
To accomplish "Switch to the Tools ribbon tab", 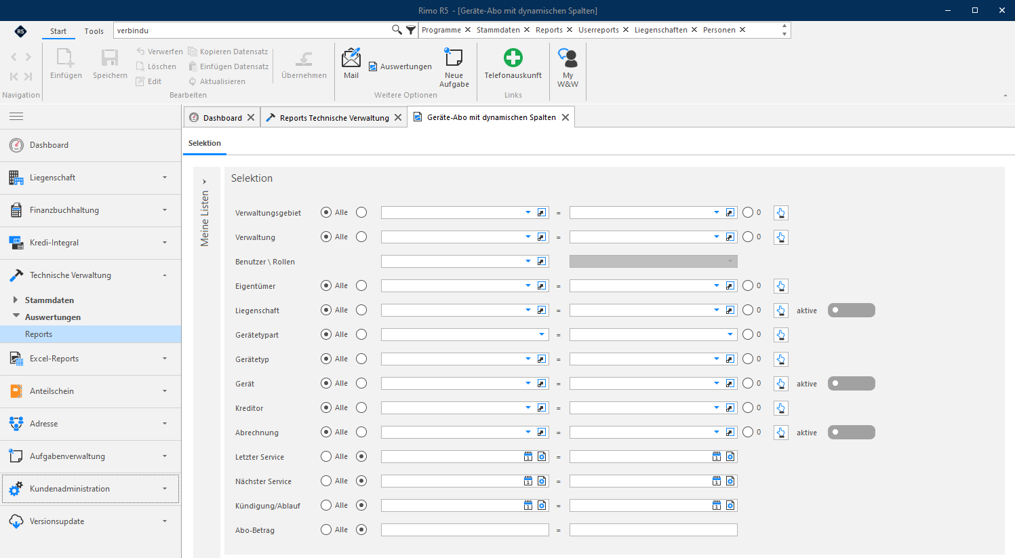I will (x=94, y=31).
